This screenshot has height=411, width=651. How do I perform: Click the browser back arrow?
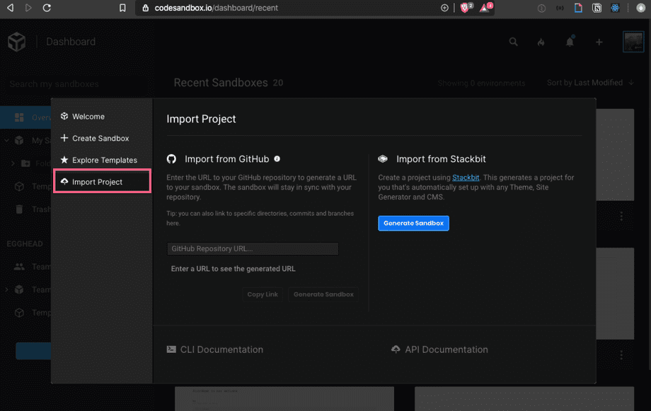point(11,8)
